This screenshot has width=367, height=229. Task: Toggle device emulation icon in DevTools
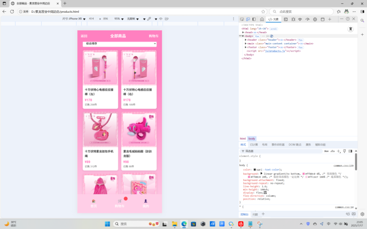pyautogui.click(x=248, y=19)
